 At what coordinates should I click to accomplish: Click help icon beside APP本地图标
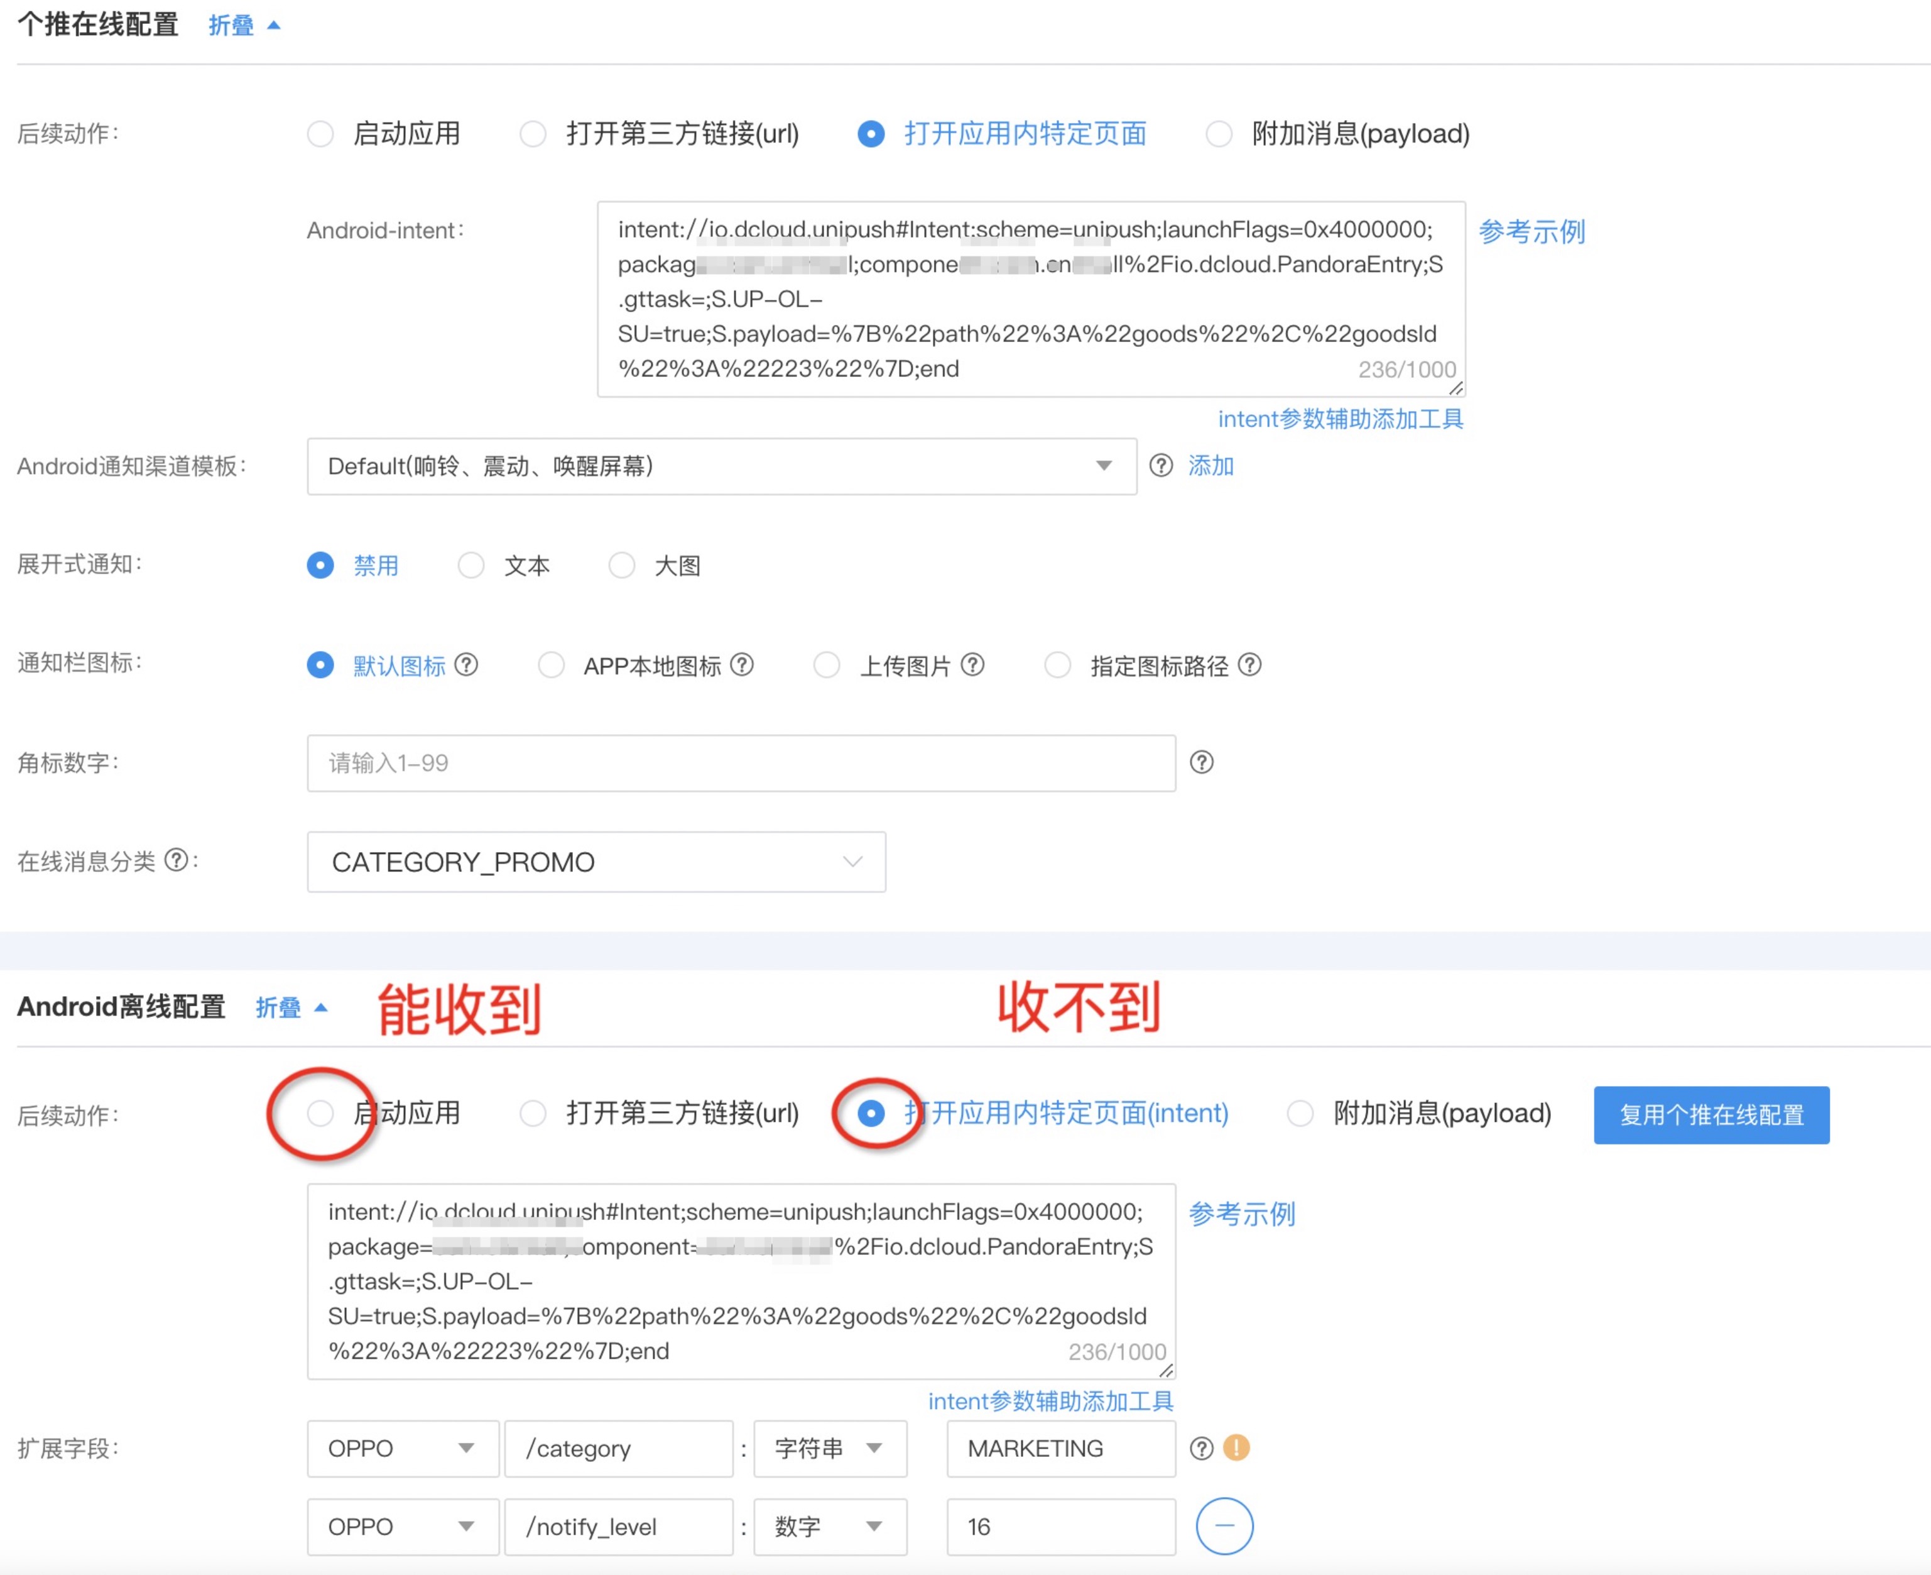click(x=742, y=665)
